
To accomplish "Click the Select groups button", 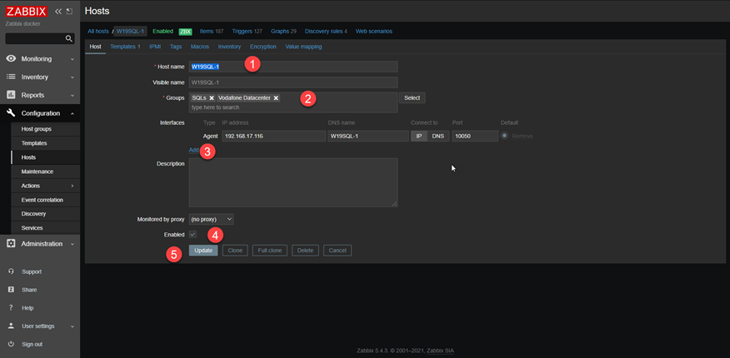I will 412,97.
